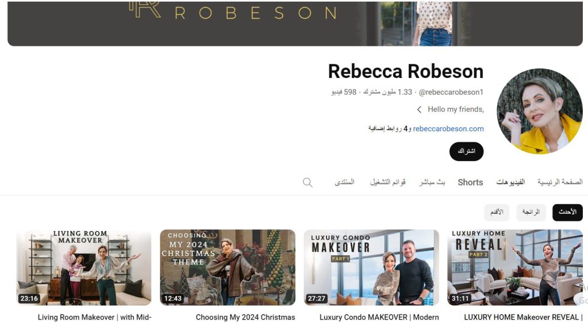Screen dimensions: 588x323
Task: Filter videos by Popular (الرائجة) chip
Action: [x=531, y=212]
